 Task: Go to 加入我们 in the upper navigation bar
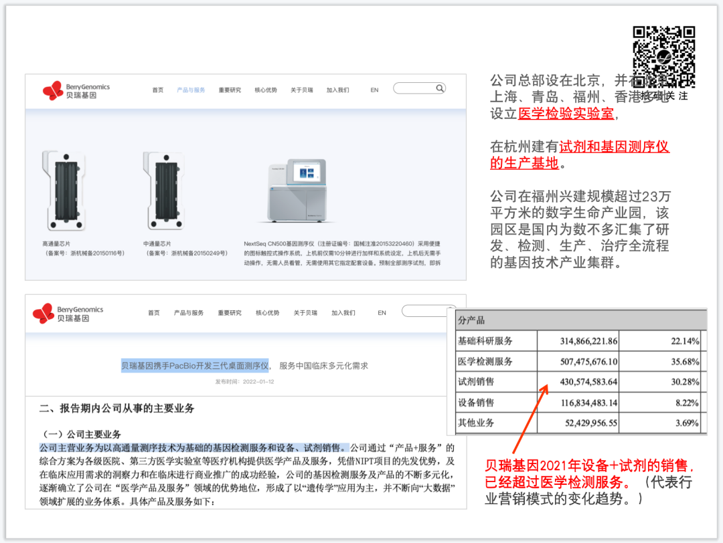coord(337,90)
